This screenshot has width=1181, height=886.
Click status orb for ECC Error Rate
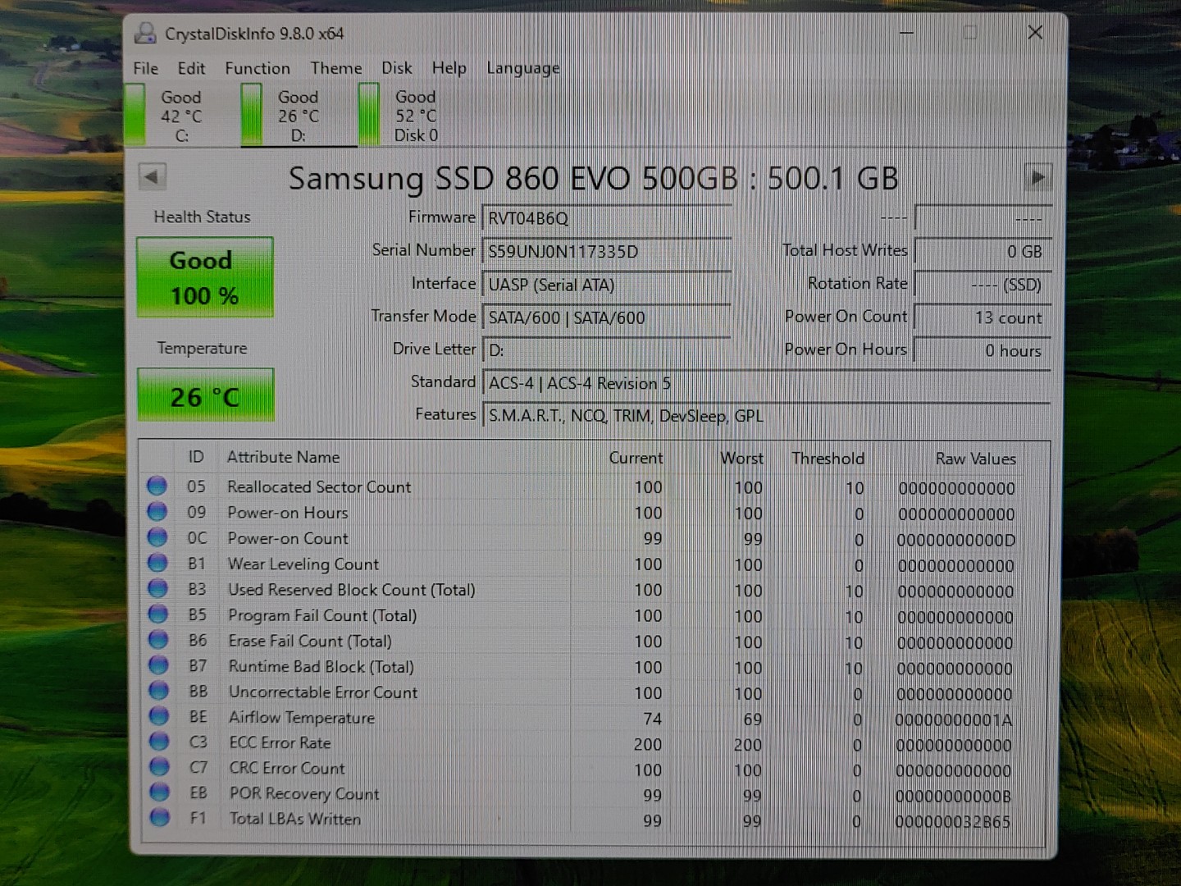click(159, 742)
